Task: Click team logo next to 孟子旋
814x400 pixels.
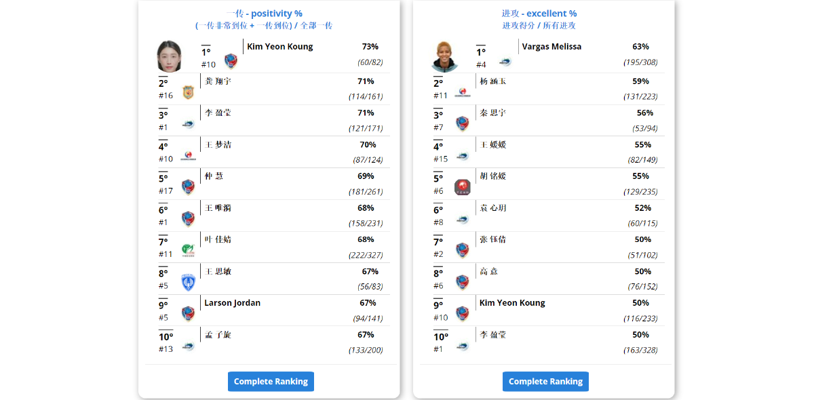Action: [188, 346]
